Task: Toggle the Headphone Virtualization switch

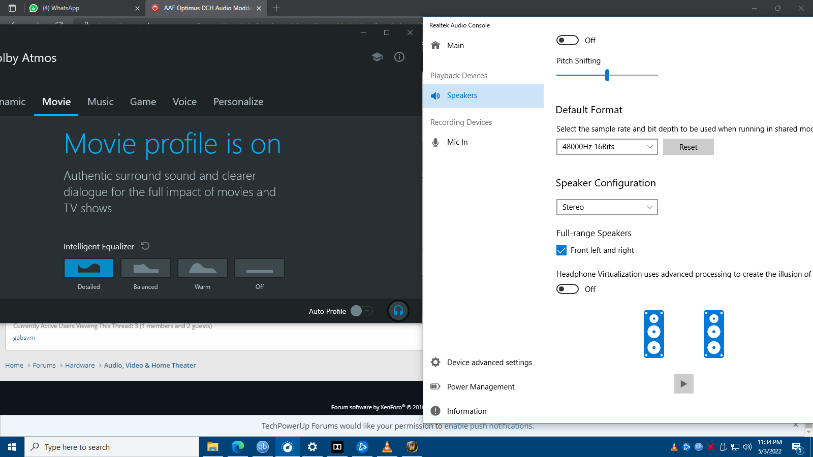Action: [x=568, y=289]
